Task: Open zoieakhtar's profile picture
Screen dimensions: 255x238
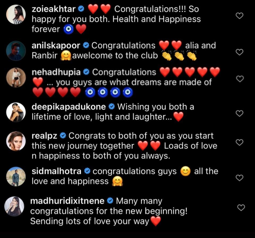Action: (x=16, y=14)
